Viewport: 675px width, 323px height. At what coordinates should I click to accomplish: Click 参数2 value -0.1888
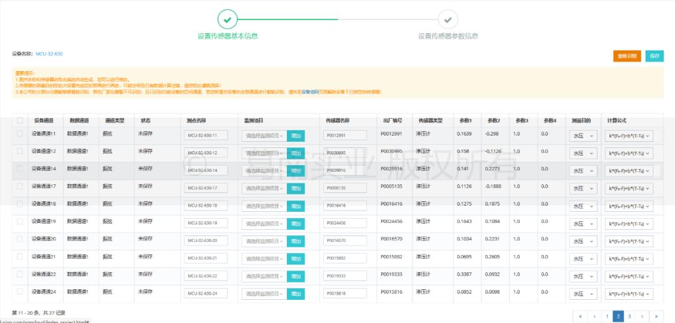[x=493, y=186]
